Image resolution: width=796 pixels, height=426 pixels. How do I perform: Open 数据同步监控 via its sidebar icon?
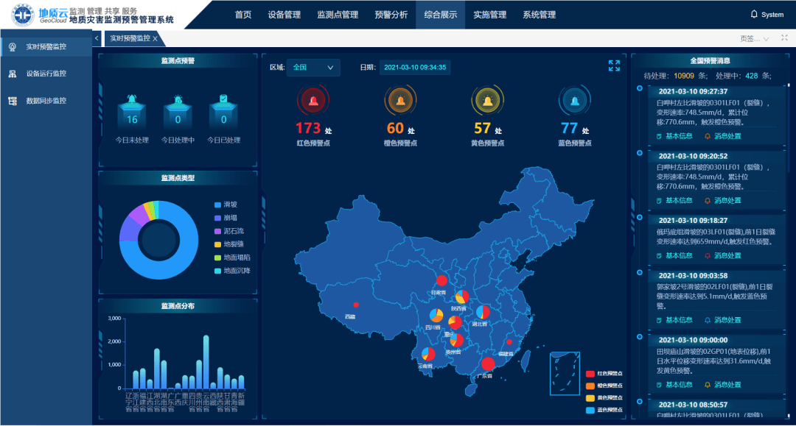point(10,101)
